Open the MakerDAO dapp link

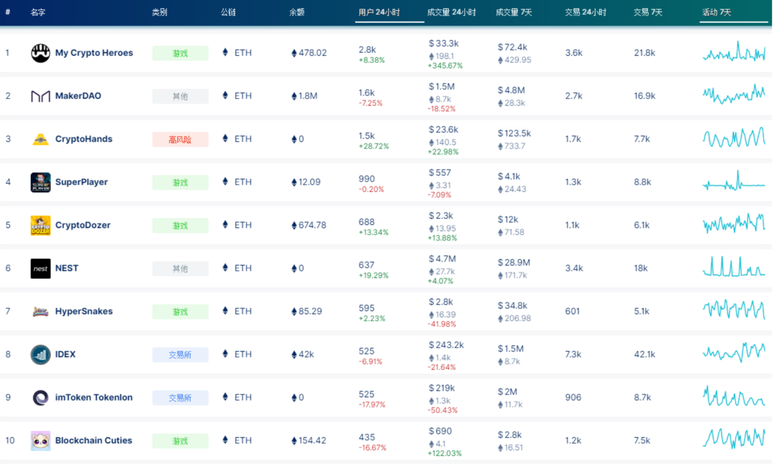point(78,96)
